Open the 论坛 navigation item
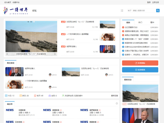Image resolution: width=164 pixels, height=123 pixels. (34, 11)
